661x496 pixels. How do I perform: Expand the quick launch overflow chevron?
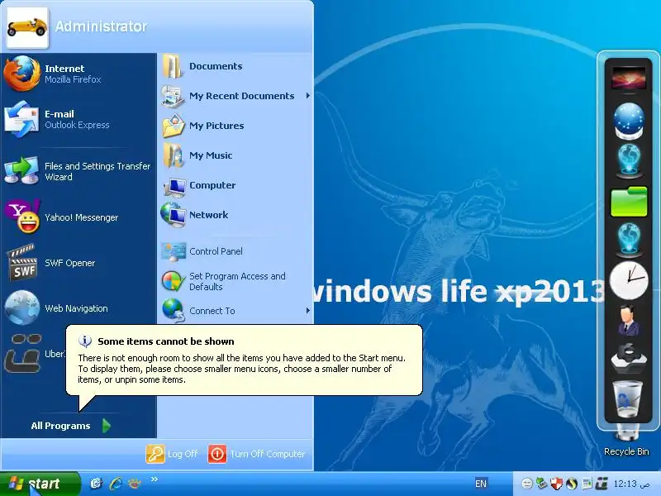click(x=155, y=479)
